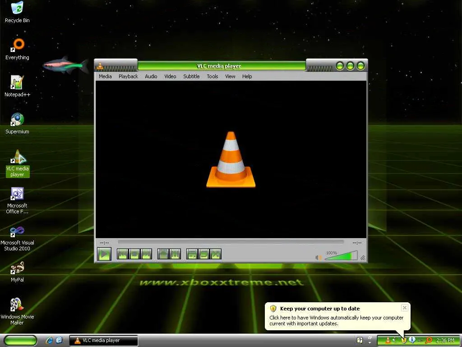Select the Everything desktop shortcut
The image size is (462, 347).
[x=17, y=50]
